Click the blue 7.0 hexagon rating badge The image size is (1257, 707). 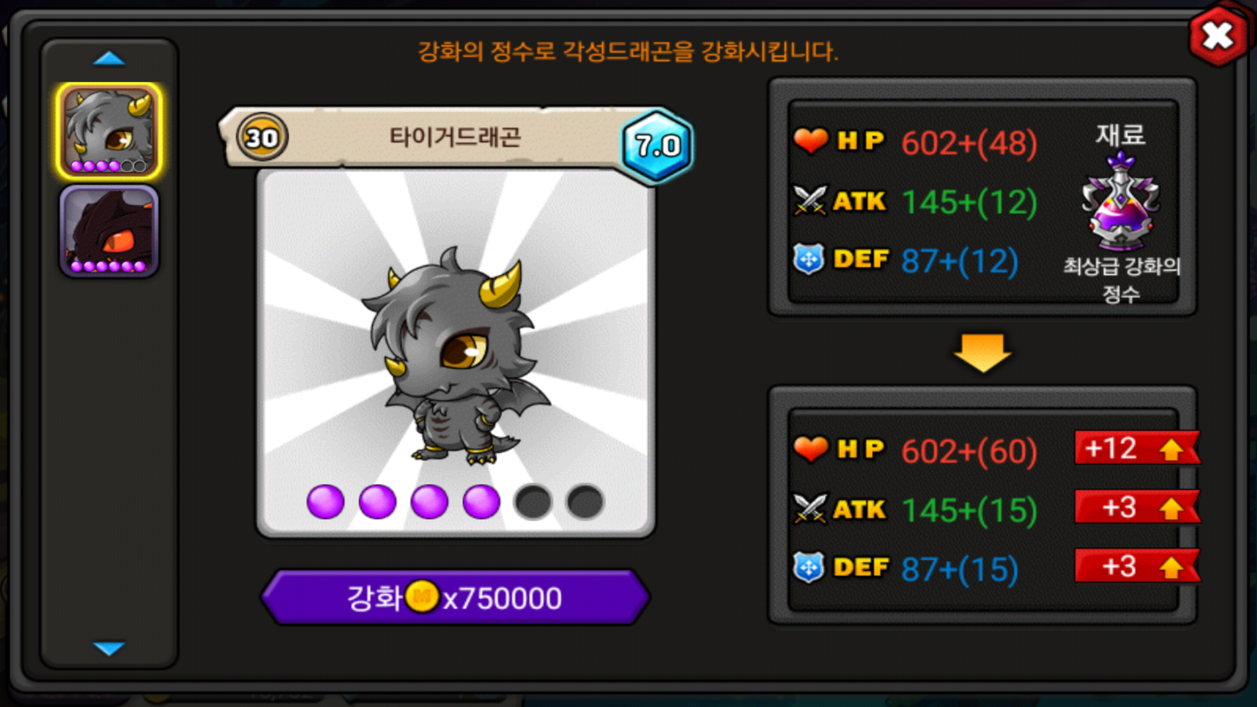click(657, 145)
